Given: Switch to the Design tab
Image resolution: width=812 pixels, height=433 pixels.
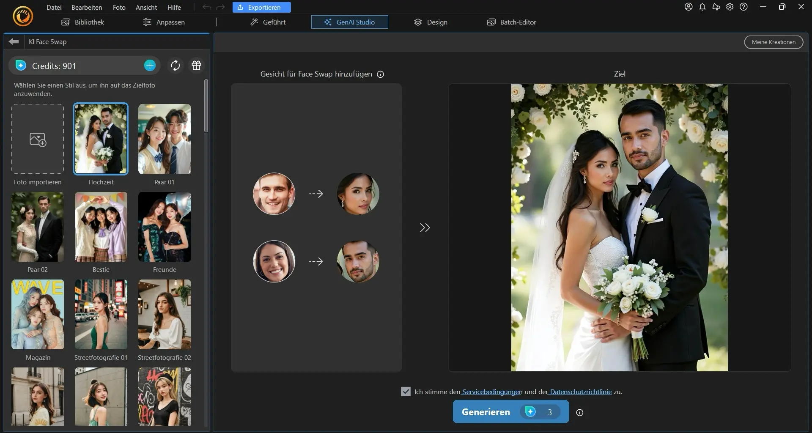Looking at the screenshot, I should (x=431, y=22).
